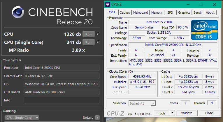Run the CPU multi-core benchmark

click(x=88, y=34)
